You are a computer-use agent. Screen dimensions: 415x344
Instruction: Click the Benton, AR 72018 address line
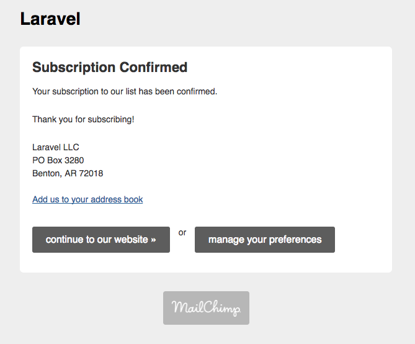(x=68, y=173)
